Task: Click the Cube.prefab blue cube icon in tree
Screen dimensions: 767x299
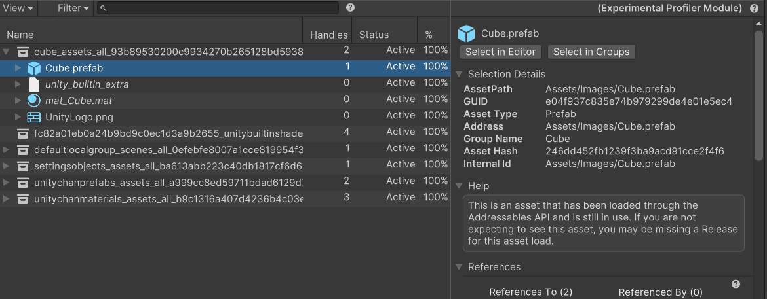Action: coord(33,67)
